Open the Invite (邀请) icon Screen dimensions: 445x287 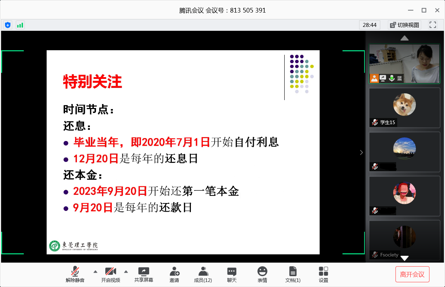[x=174, y=274]
